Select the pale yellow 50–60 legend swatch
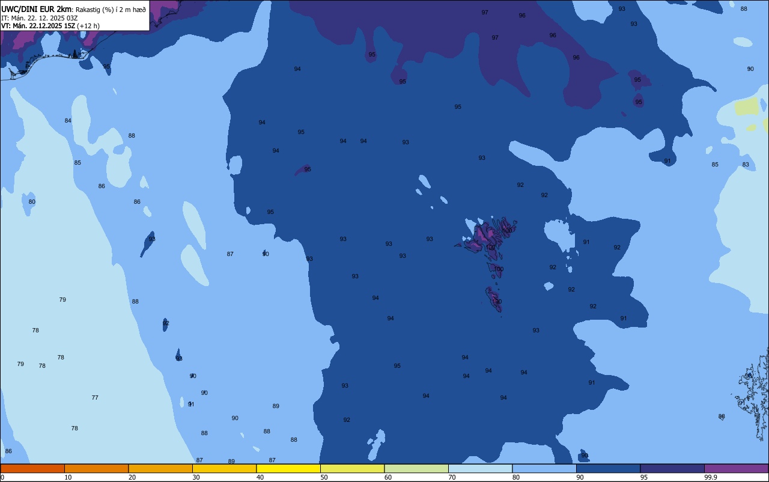Viewport: 769px width, 482px height. pyautogui.click(x=352, y=468)
